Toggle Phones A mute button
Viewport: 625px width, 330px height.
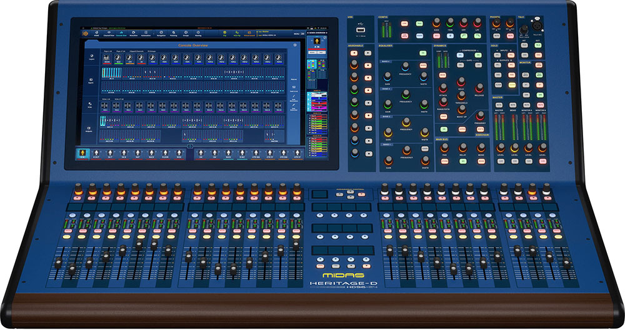point(497,36)
